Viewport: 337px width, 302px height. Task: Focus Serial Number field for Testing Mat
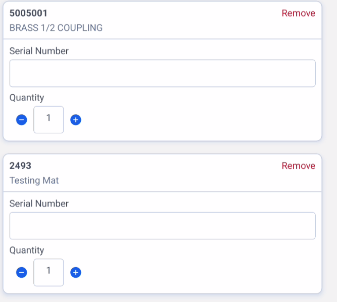(x=163, y=226)
